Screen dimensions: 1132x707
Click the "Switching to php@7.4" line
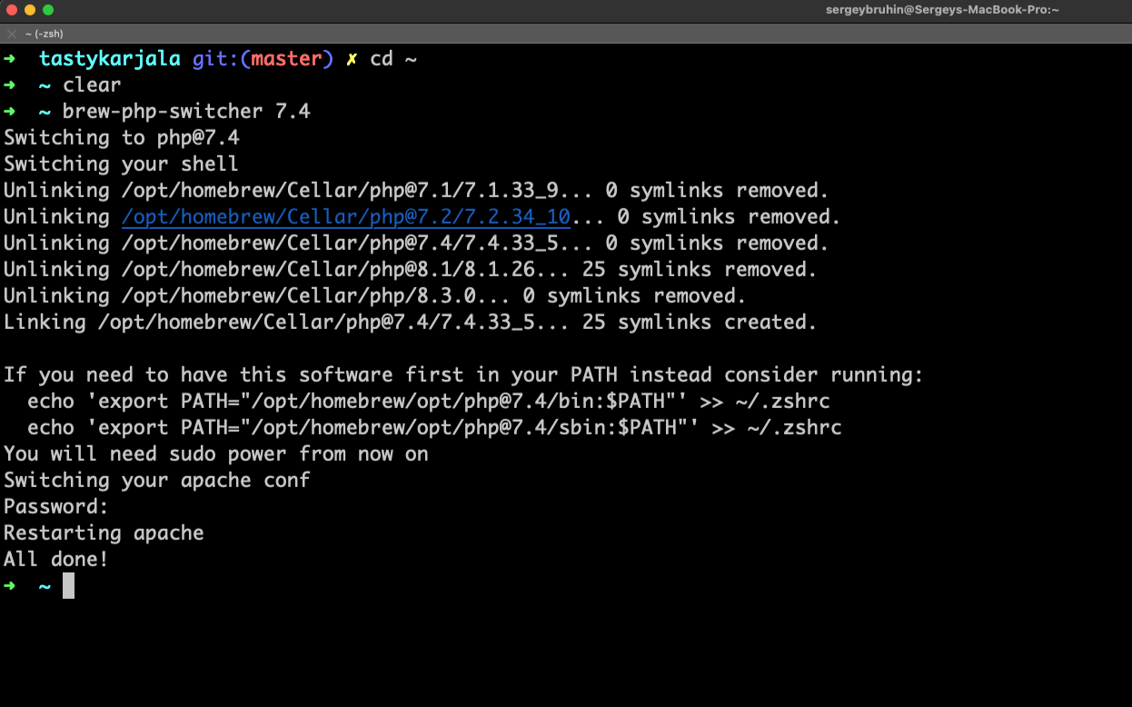(122, 138)
